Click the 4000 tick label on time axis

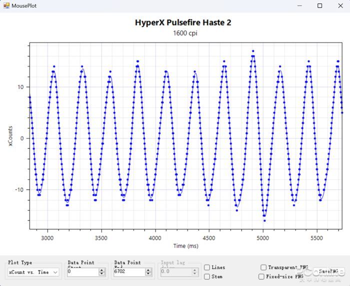point(155,238)
